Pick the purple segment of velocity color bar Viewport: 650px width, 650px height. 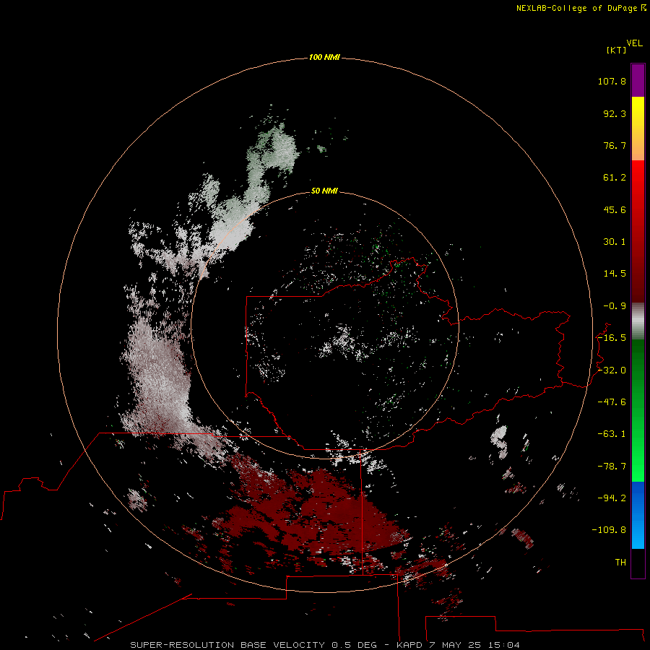click(x=638, y=80)
